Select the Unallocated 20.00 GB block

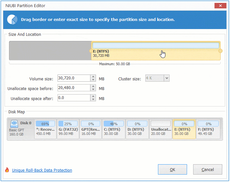[160, 129]
